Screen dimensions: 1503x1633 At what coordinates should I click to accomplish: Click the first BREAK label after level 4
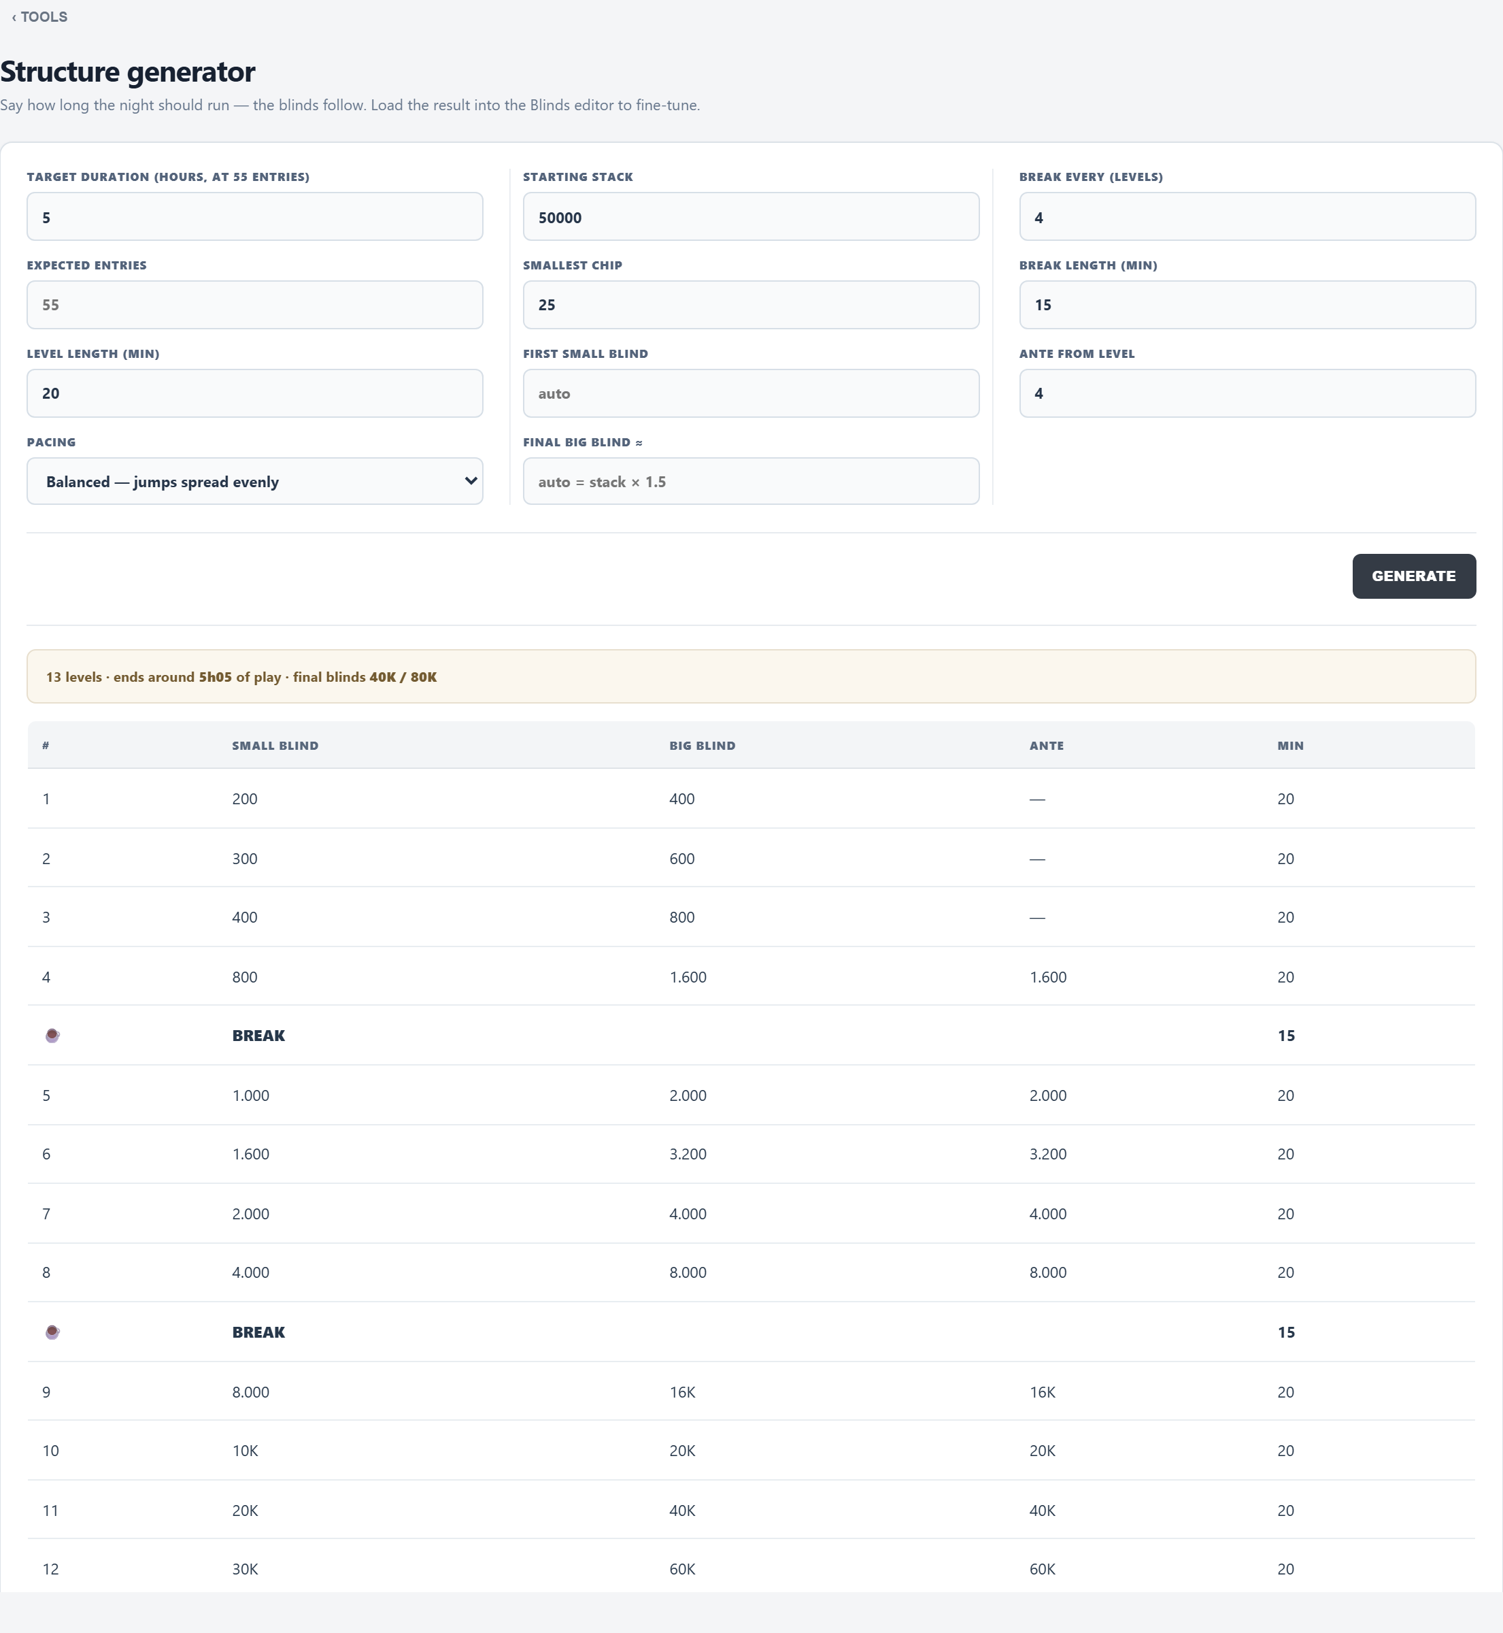[258, 1036]
